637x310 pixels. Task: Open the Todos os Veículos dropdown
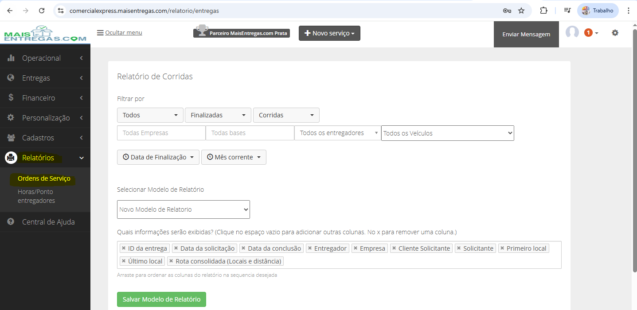448,133
